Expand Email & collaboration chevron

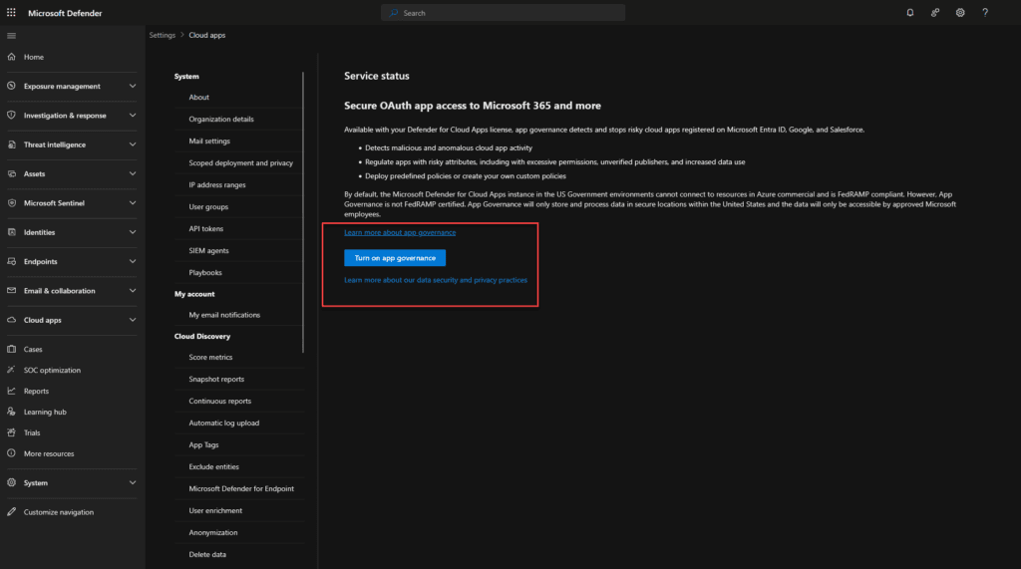pos(133,291)
